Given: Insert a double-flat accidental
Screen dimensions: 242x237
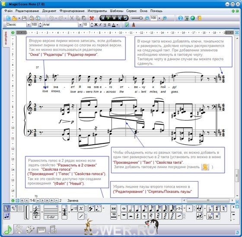Looking at the screenshot, I should (x=210, y=216).
